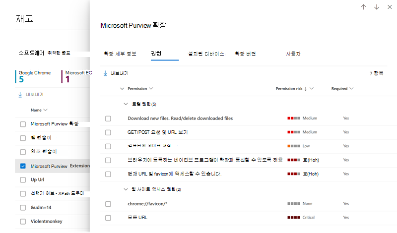The image size is (397, 233).
Task: Open the 확장 세부 정보 tab
Action: tap(120, 54)
